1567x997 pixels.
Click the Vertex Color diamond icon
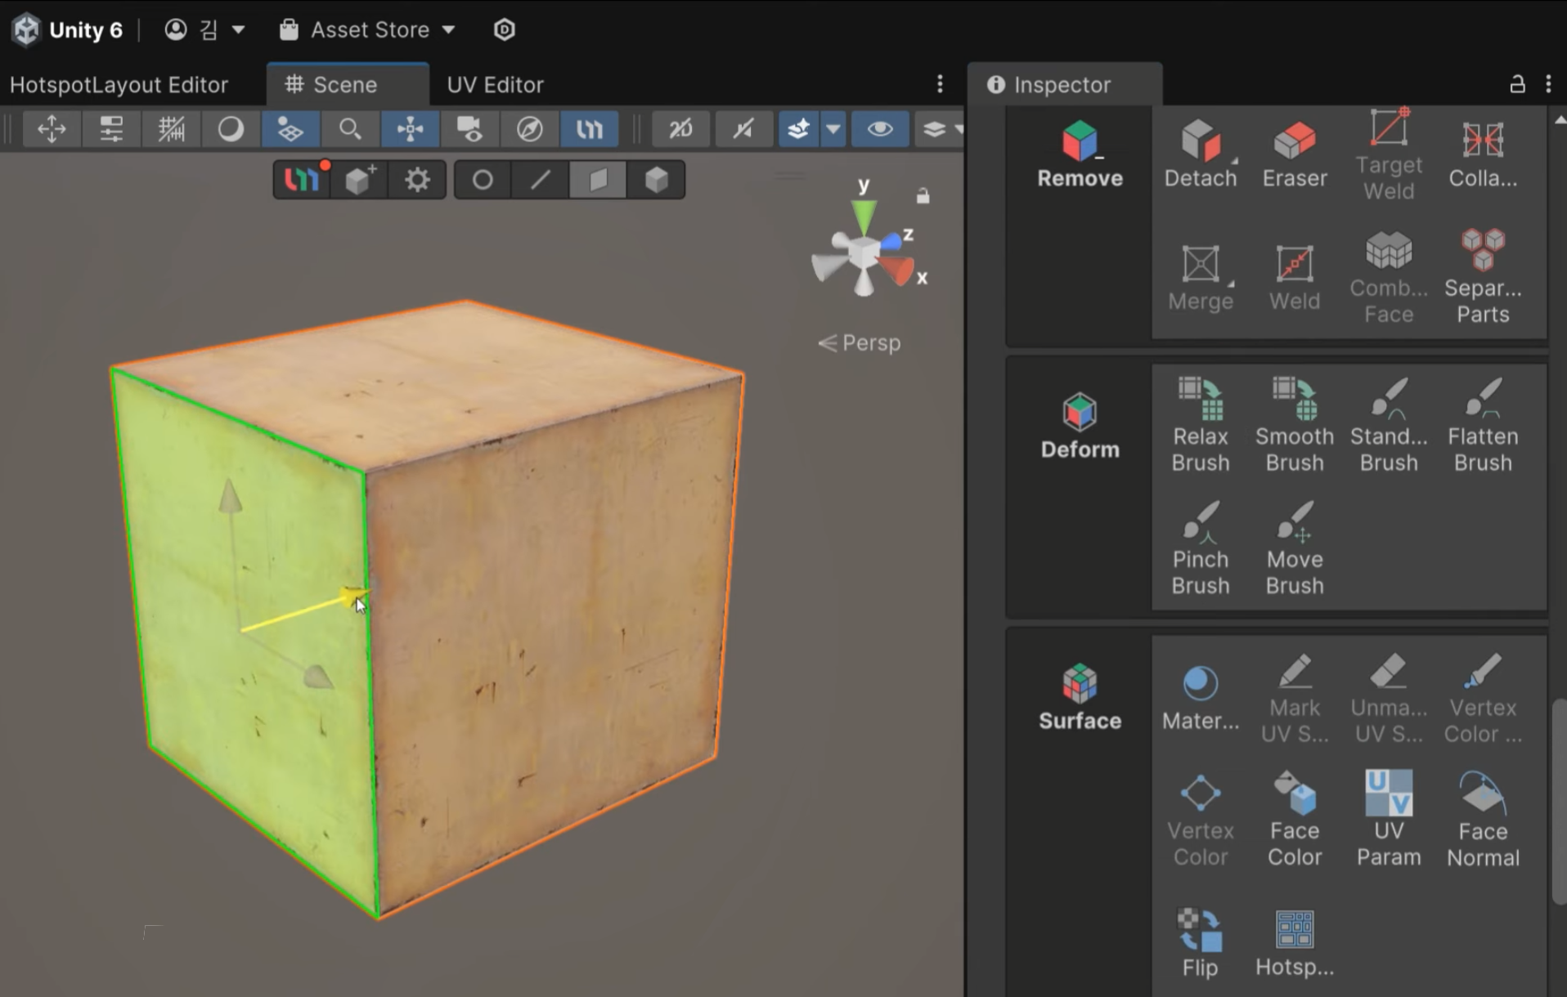point(1200,793)
